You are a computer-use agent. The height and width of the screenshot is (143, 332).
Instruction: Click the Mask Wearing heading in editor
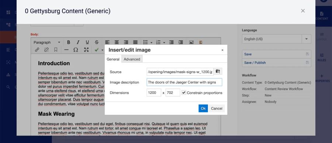pos(56,114)
